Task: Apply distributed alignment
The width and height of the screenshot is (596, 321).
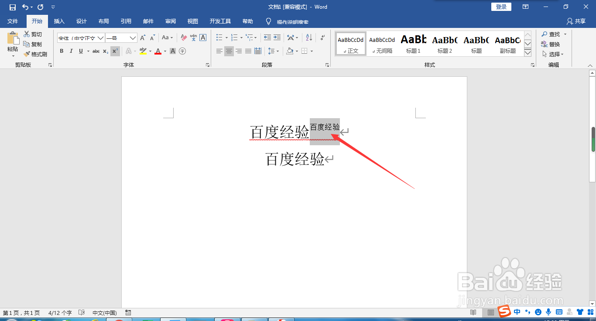Action: (x=258, y=51)
